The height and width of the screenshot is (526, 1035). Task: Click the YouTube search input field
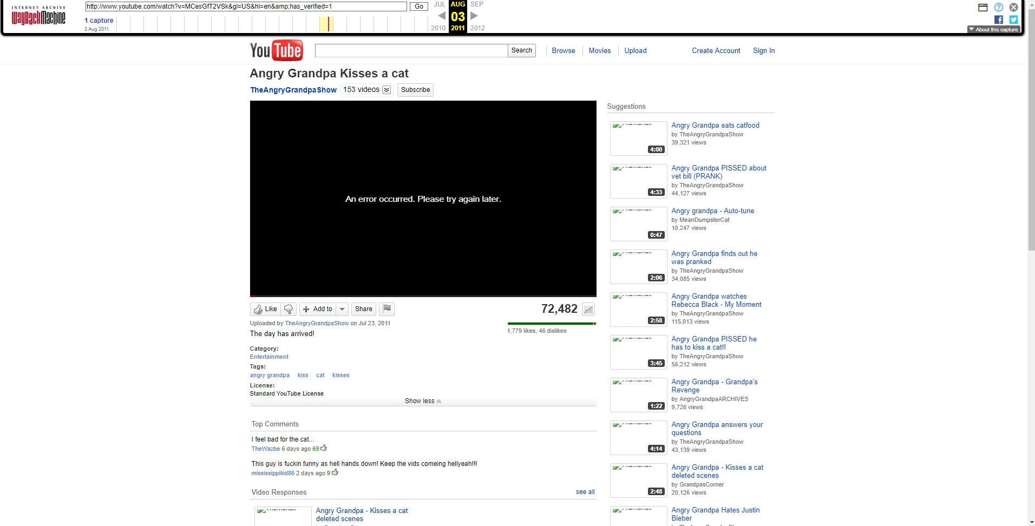411,50
